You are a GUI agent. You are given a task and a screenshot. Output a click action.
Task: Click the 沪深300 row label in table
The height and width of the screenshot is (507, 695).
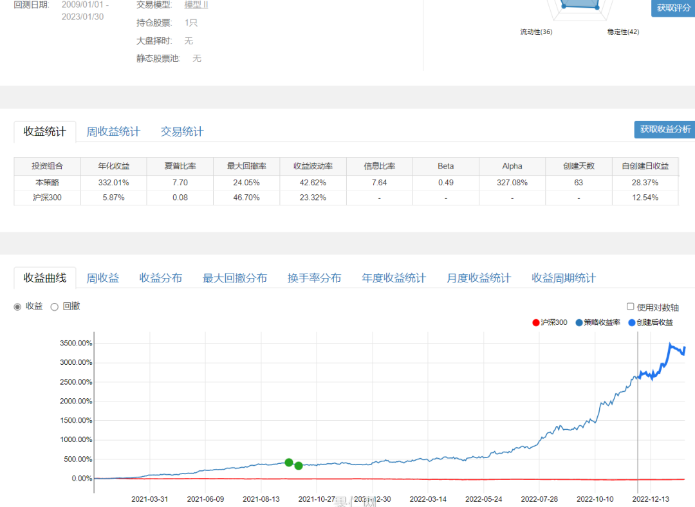tap(48, 198)
